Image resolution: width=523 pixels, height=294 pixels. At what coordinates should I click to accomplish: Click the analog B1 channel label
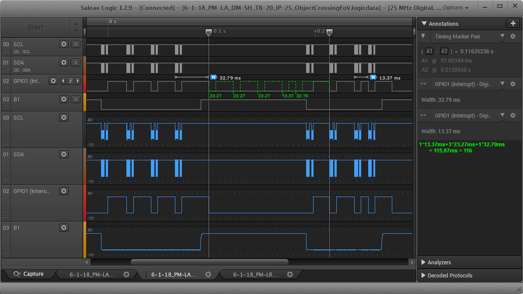[16, 228]
